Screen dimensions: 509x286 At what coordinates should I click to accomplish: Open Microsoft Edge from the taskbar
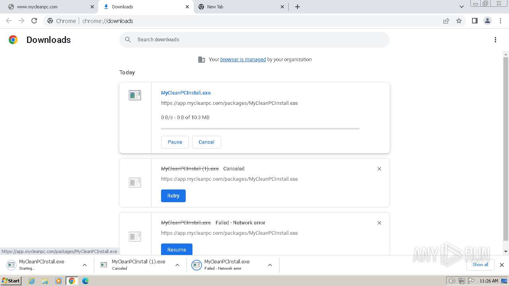pyautogui.click(x=85, y=281)
